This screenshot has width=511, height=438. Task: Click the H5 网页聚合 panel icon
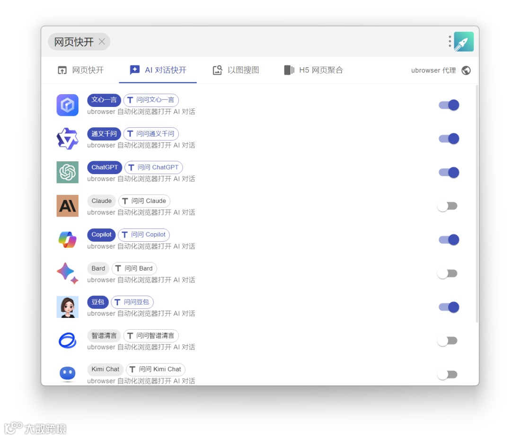coord(289,70)
